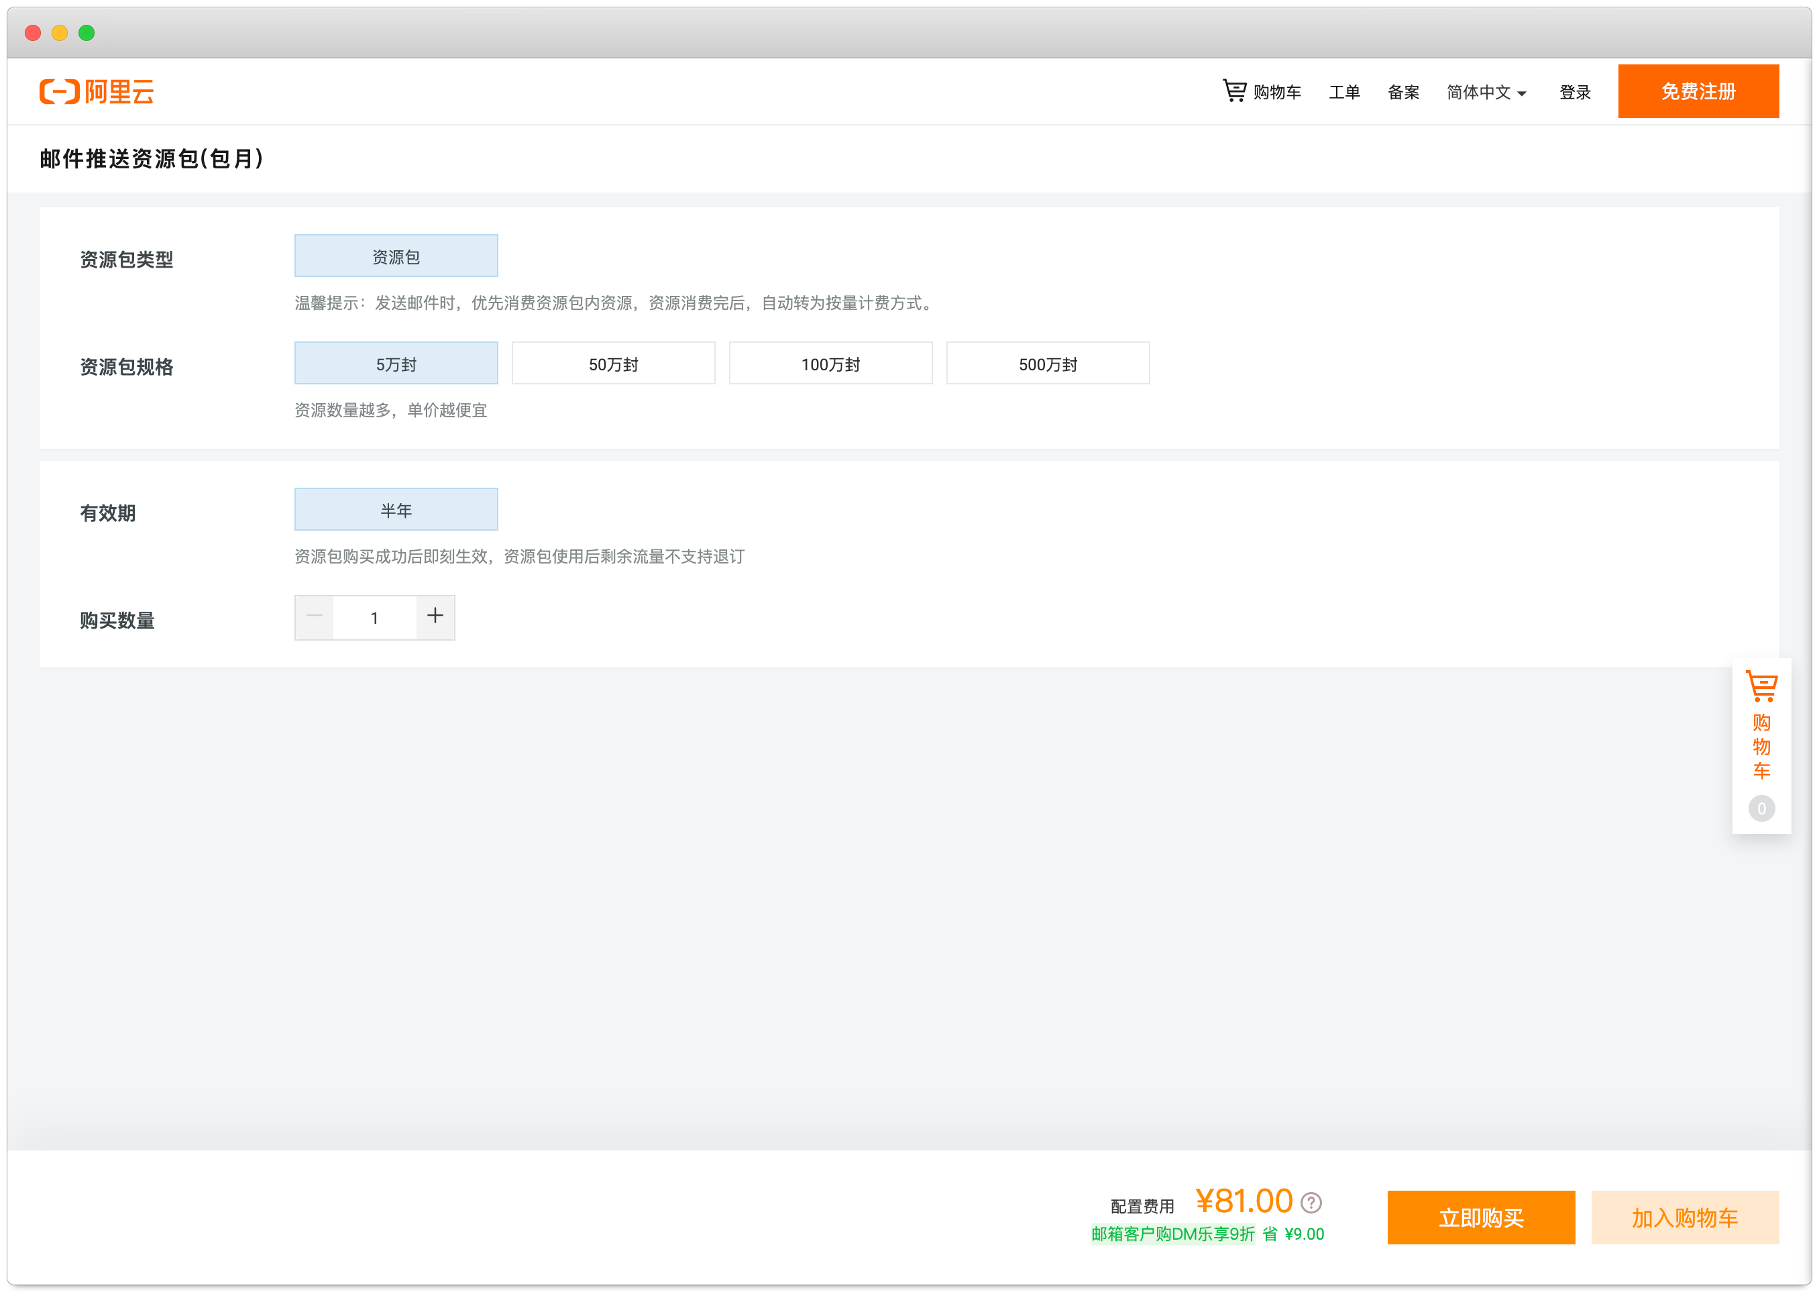Choose the 50万封 package size
This screenshot has height=1292, width=1819.
tap(613, 364)
